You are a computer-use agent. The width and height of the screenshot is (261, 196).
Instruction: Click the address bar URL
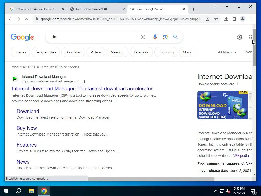tap(122, 19)
